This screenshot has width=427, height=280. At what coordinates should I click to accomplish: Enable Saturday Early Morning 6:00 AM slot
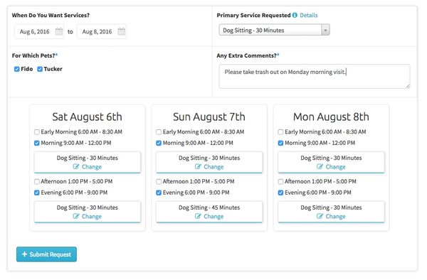tap(37, 132)
